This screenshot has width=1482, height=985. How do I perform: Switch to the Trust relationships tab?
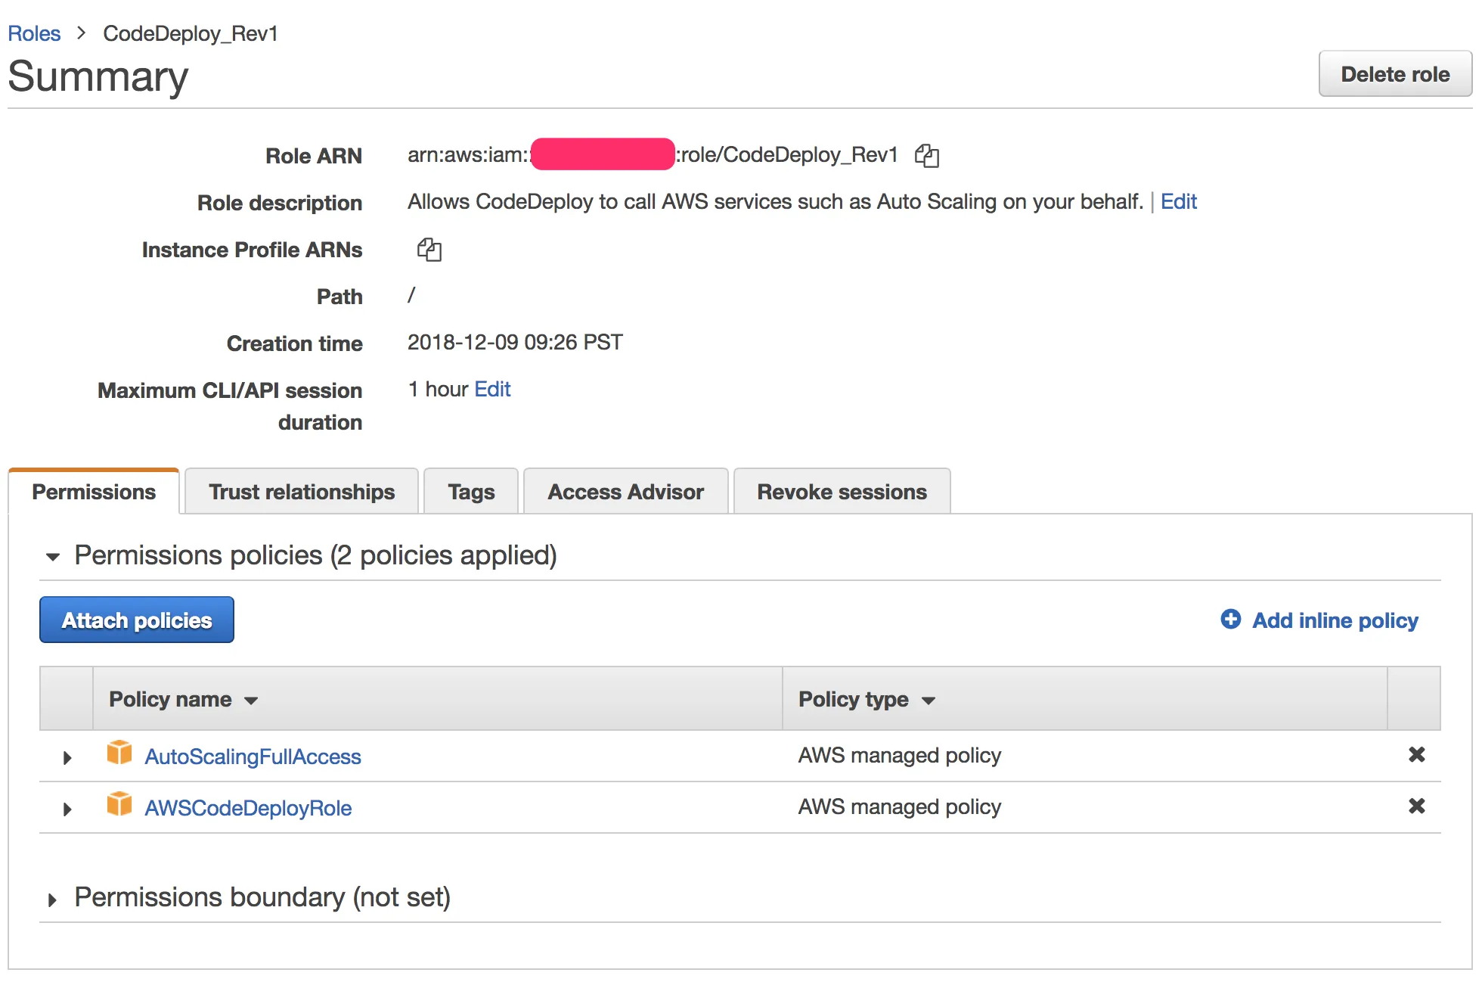pyautogui.click(x=301, y=492)
